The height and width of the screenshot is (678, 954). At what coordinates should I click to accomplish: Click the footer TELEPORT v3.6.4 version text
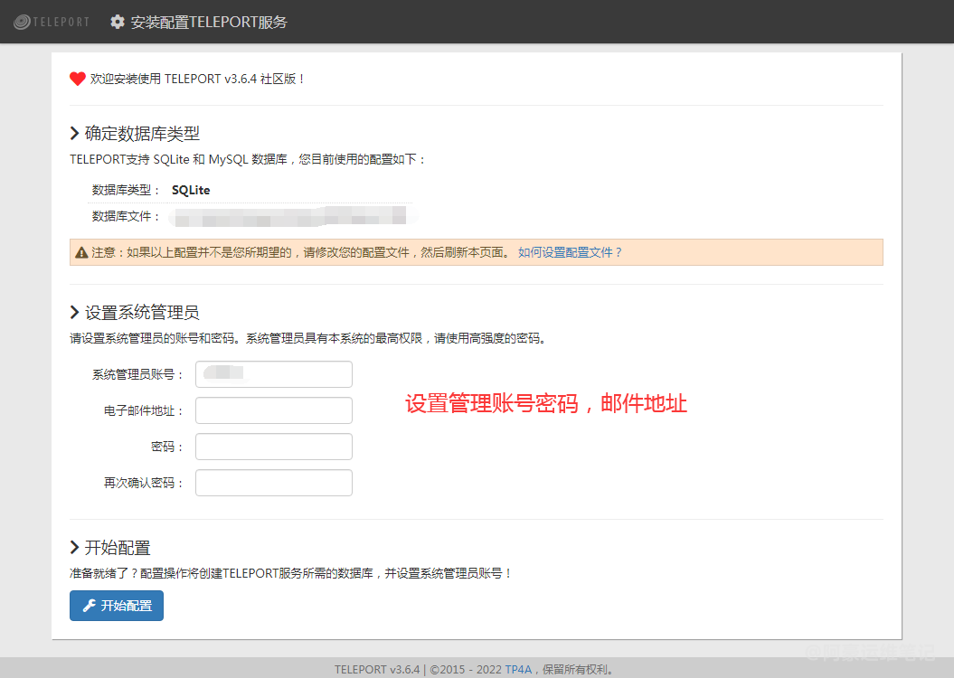click(x=377, y=670)
